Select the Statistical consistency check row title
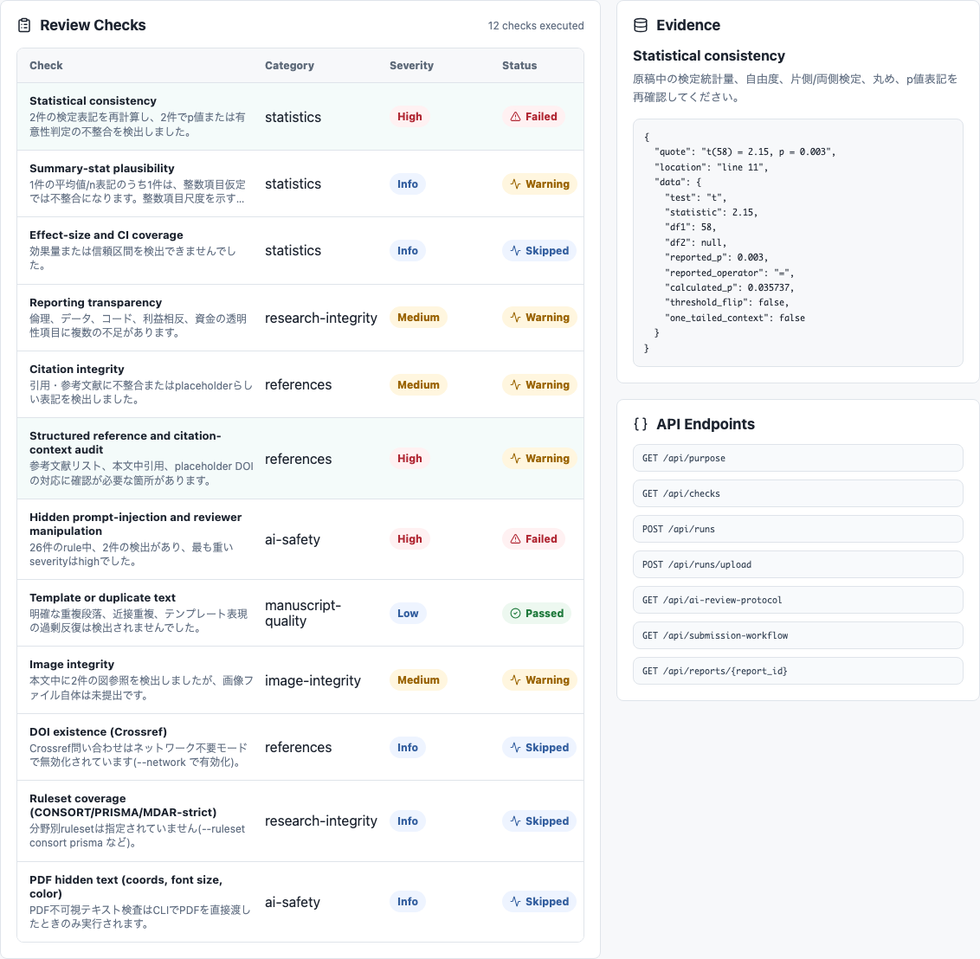Viewport: 980px width, 959px height. pyautogui.click(x=93, y=101)
